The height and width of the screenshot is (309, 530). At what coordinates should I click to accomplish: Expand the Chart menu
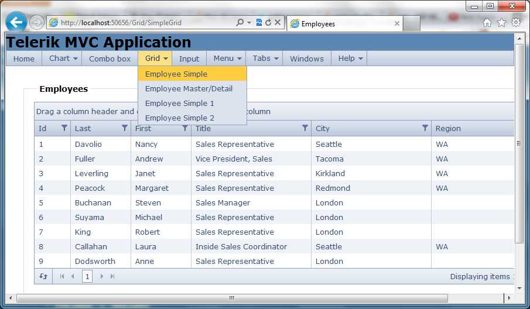[x=63, y=59]
